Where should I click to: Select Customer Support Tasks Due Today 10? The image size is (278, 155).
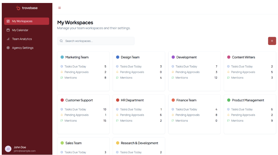(x=105, y=109)
